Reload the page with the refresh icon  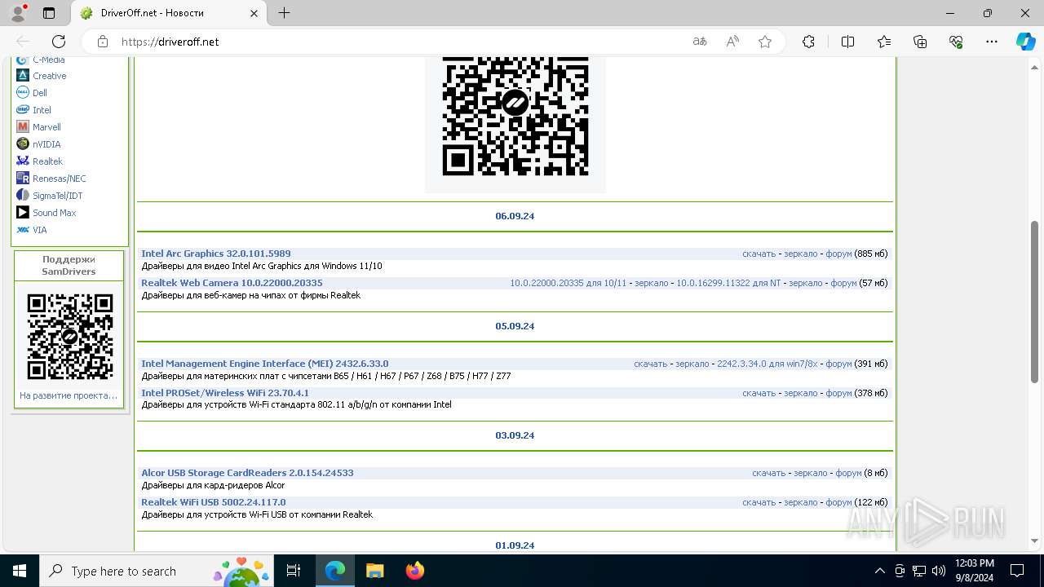59,42
